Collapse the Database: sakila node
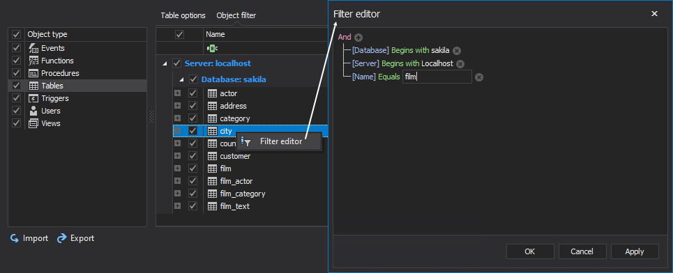 [181, 79]
